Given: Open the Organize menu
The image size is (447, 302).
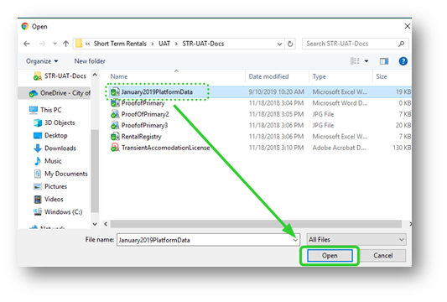Looking at the screenshot, I should 42,61.
